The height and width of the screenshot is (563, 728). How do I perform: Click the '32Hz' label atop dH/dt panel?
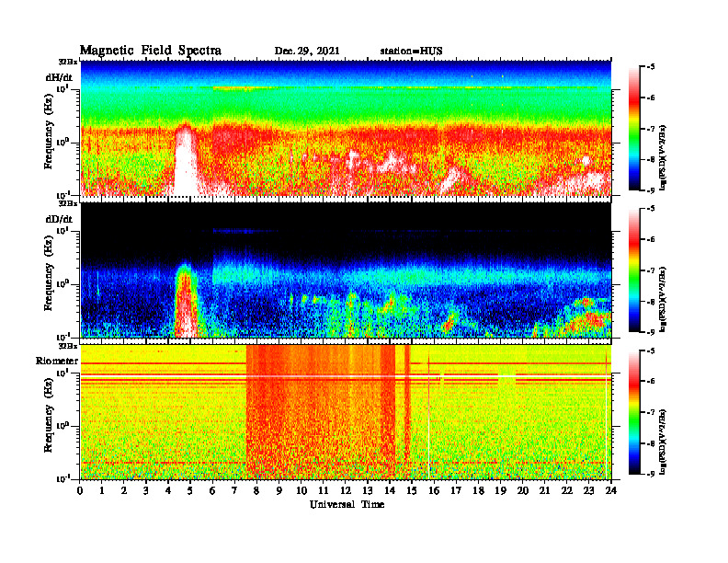point(68,62)
